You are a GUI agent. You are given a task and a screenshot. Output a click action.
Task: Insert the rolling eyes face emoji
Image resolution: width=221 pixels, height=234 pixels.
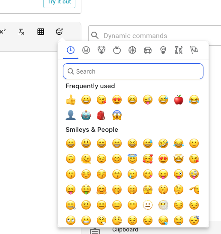tap(71, 220)
